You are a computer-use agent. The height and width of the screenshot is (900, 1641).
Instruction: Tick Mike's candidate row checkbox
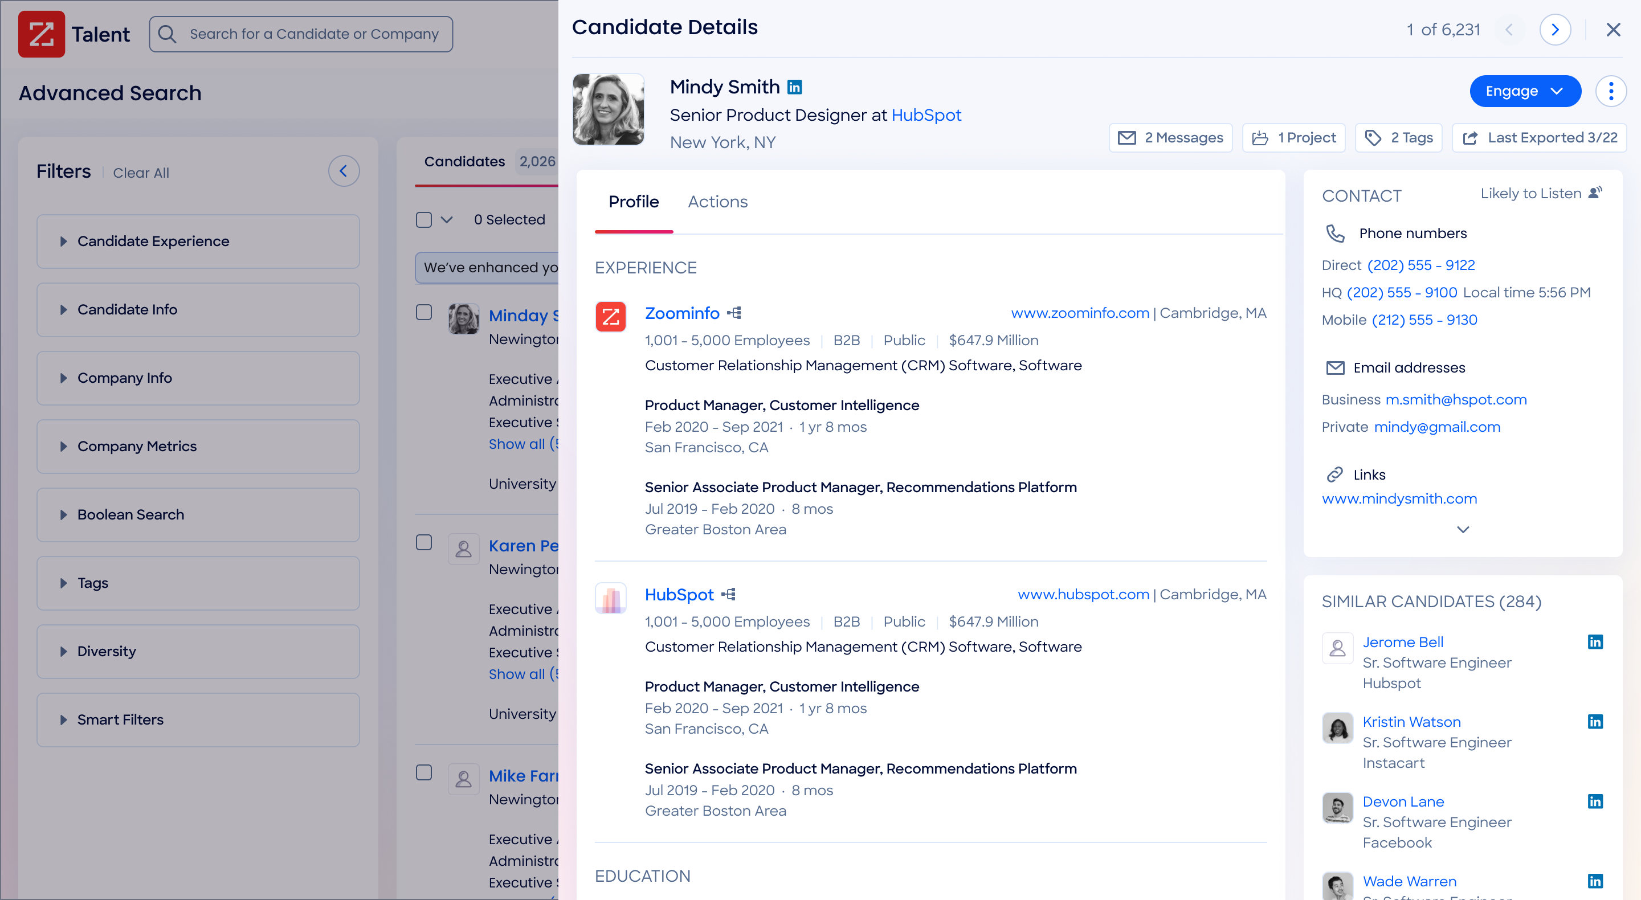423,772
